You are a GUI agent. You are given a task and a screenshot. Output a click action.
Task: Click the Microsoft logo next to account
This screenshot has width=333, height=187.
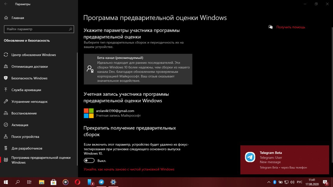(x=88, y=113)
